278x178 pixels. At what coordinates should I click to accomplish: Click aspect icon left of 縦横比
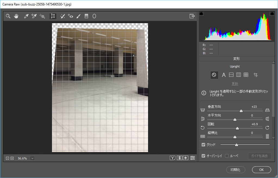203,136
